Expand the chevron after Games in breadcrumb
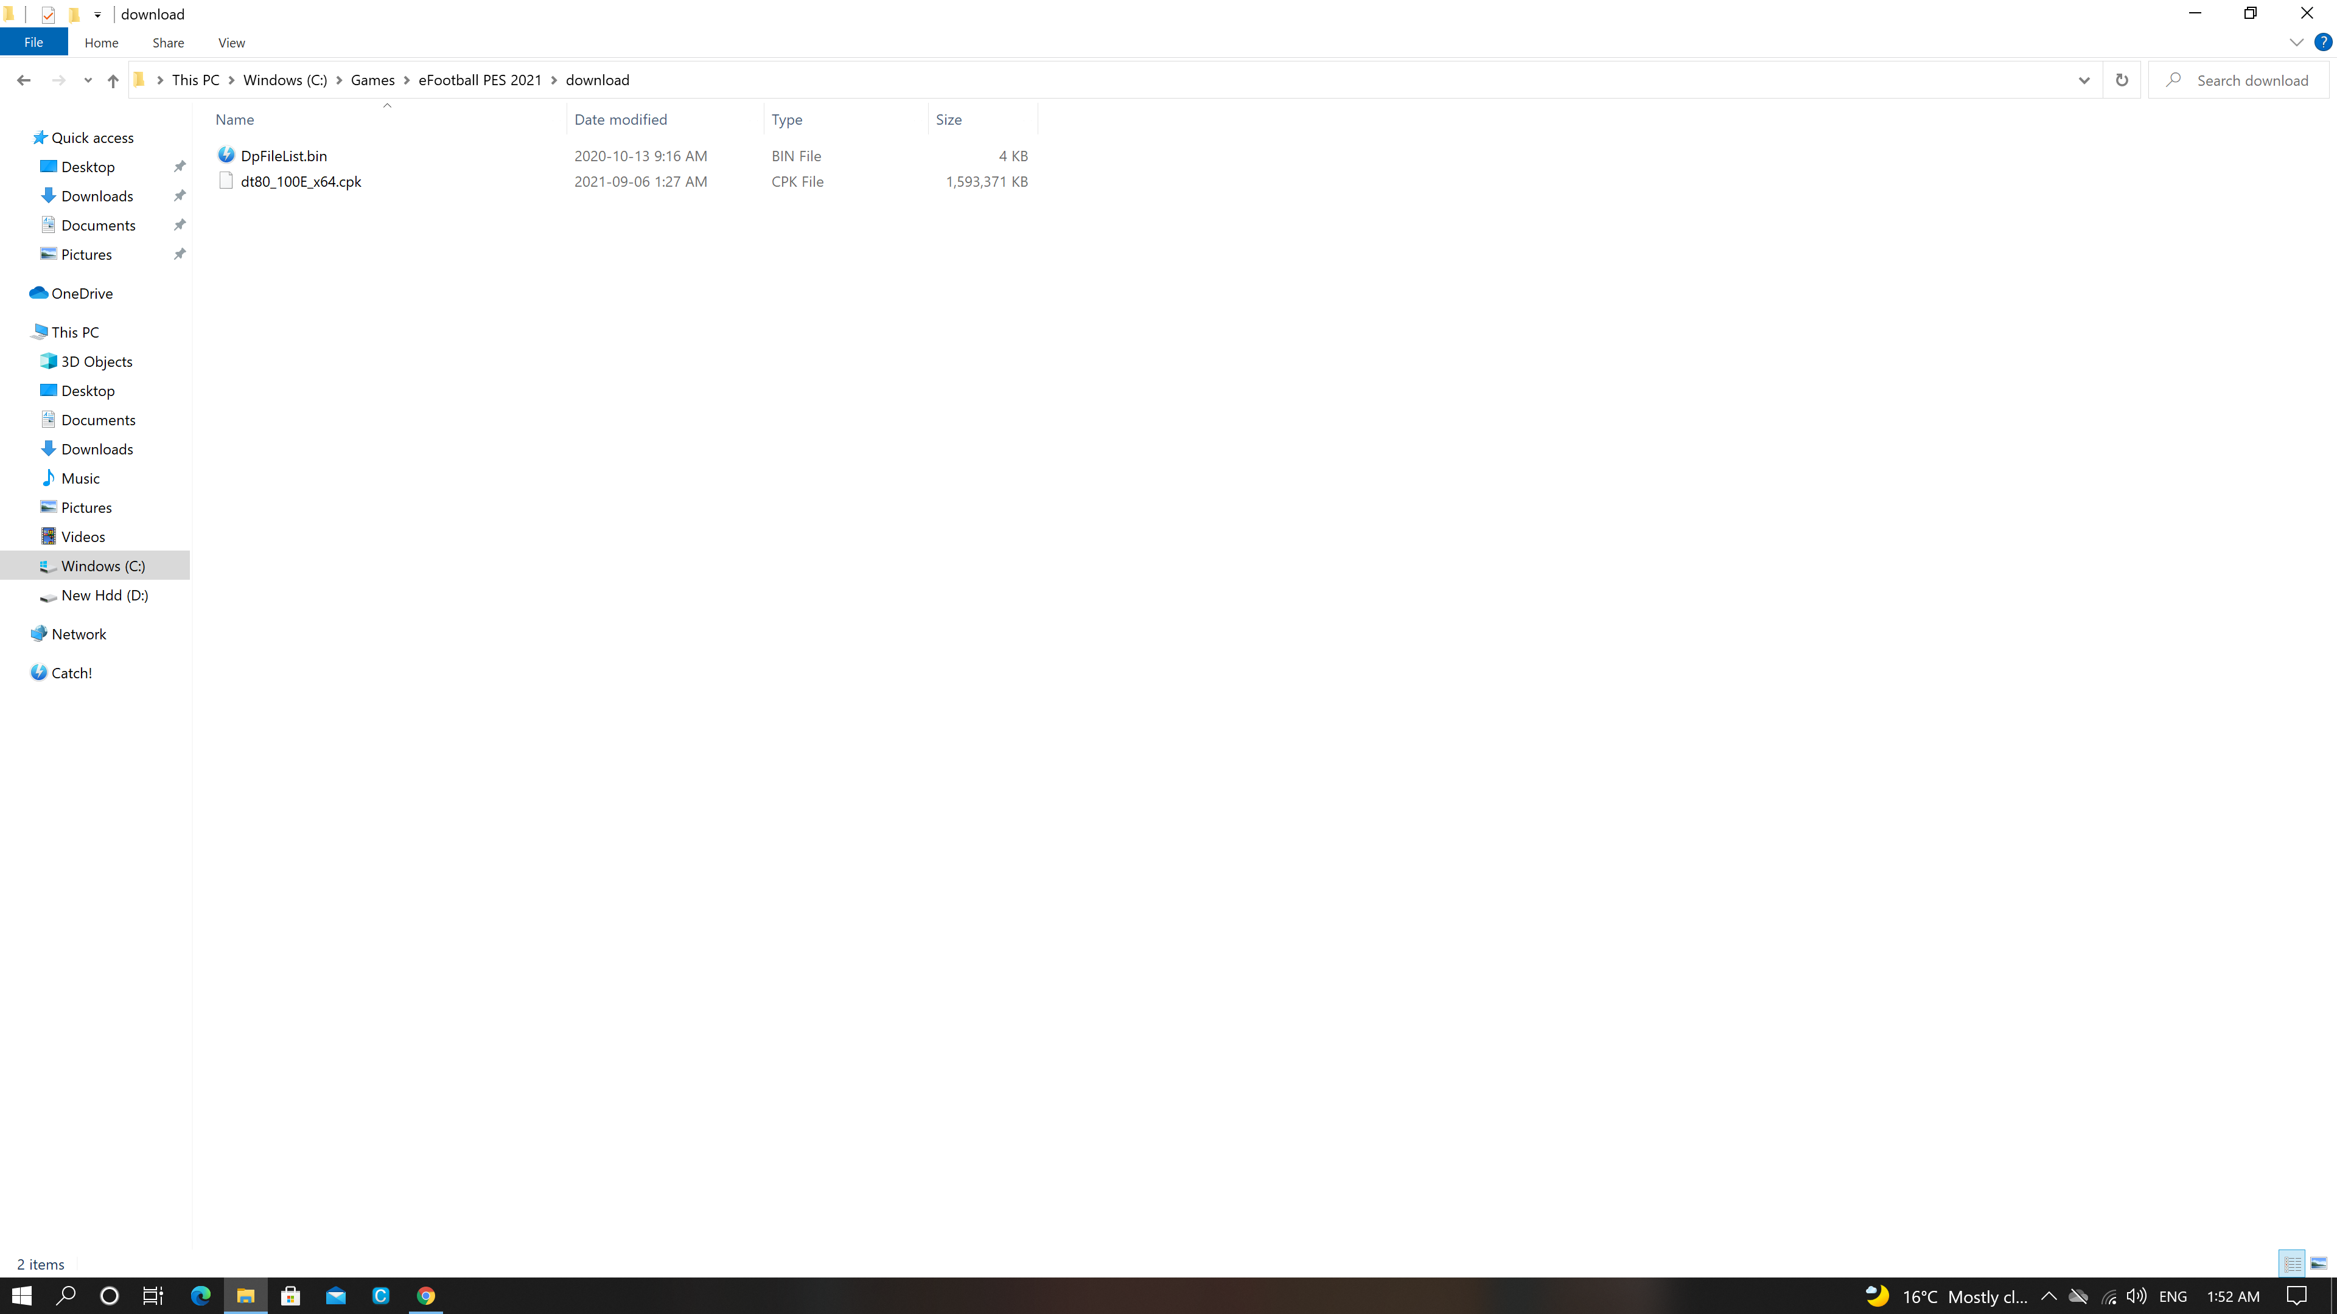Screen dimensions: 2337x1314 click(x=407, y=80)
